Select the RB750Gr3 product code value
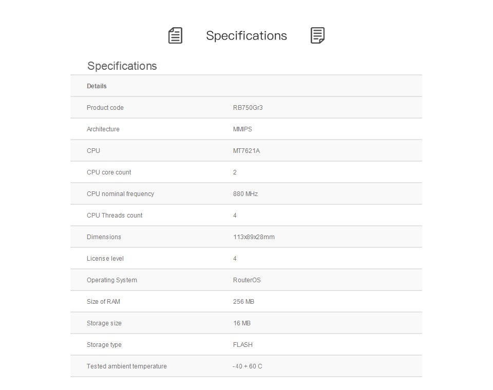This screenshot has height=390, width=493. point(248,108)
